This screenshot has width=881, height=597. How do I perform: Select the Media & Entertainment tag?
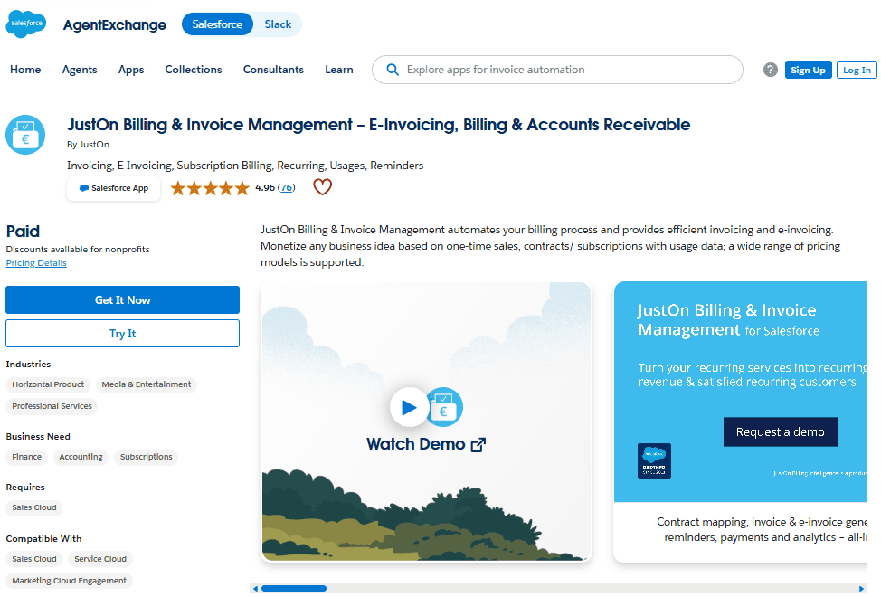[x=147, y=384]
